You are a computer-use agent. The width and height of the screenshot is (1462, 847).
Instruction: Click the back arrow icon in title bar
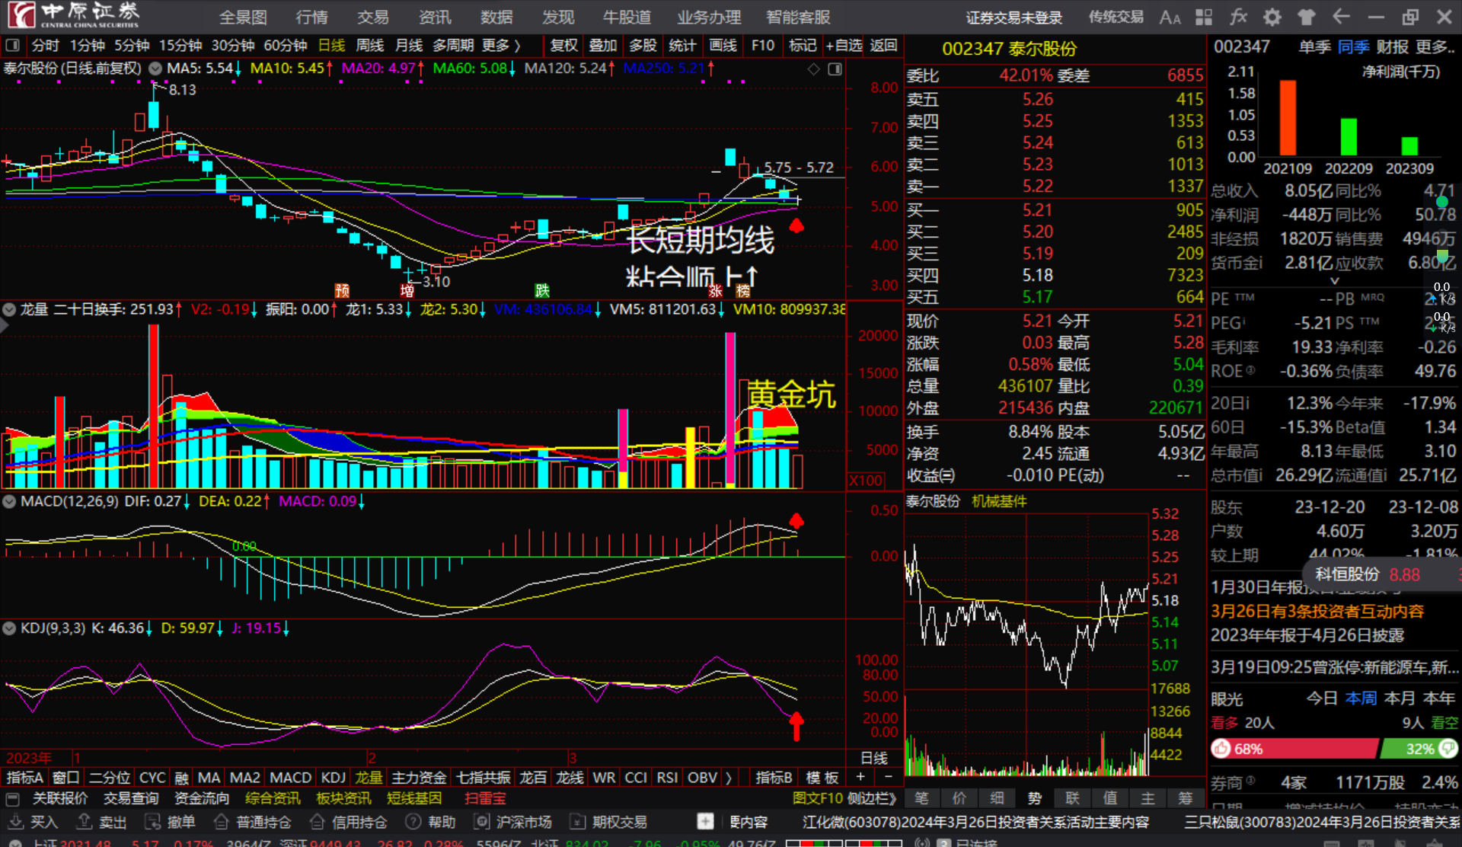1341,17
